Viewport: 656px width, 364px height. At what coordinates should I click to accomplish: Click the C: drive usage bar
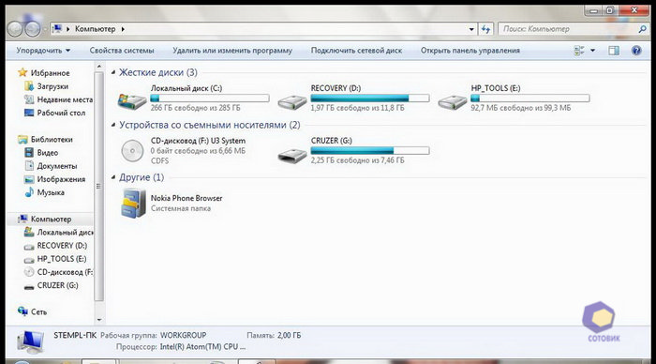coord(210,98)
